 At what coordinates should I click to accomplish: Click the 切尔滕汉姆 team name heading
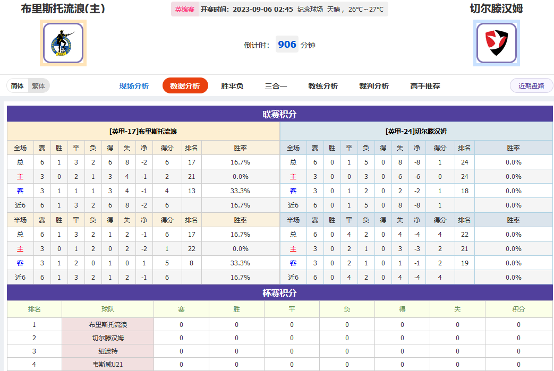497,8
